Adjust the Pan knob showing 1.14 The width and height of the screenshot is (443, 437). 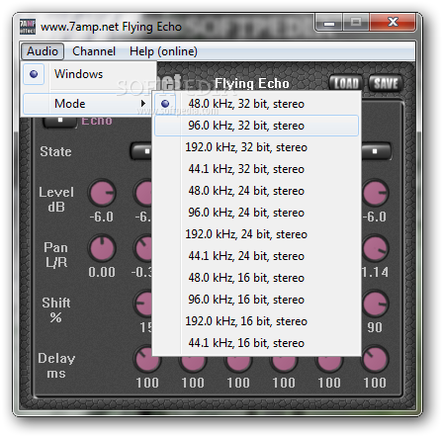(x=375, y=248)
